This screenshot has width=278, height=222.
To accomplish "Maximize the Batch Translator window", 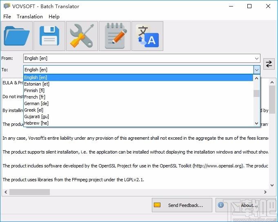I will [x=249, y=6].
